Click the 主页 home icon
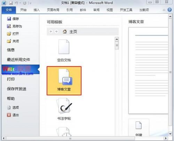 pos(65,31)
